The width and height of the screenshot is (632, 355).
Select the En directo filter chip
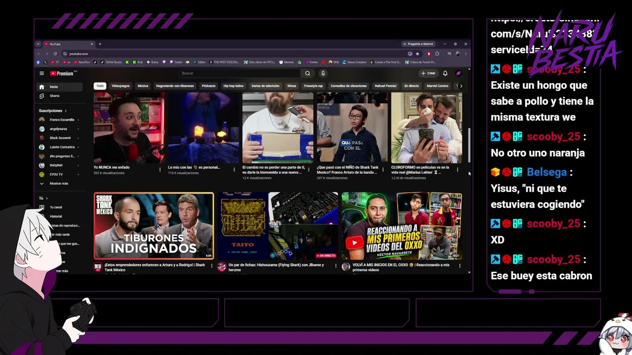tap(411, 86)
